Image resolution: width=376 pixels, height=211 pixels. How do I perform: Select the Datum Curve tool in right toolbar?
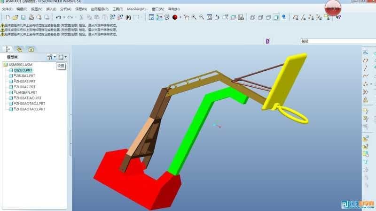click(365, 76)
